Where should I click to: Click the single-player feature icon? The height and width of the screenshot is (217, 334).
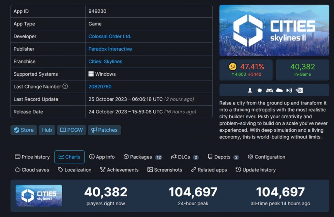click(250, 90)
